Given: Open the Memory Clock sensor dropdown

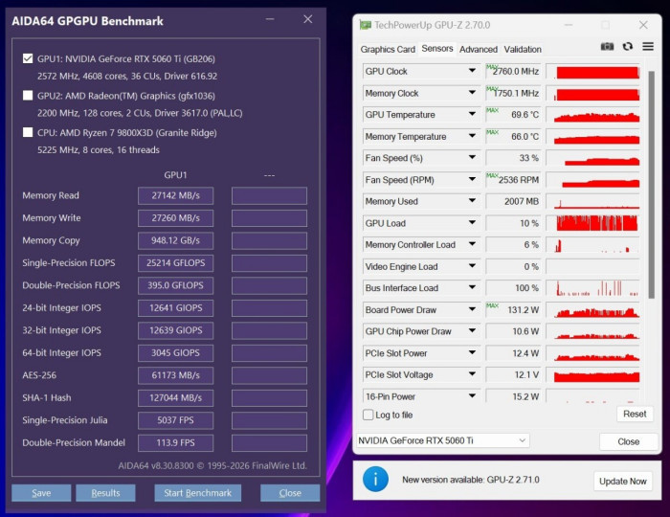Looking at the screenshot, I should (x=472, y=92).
